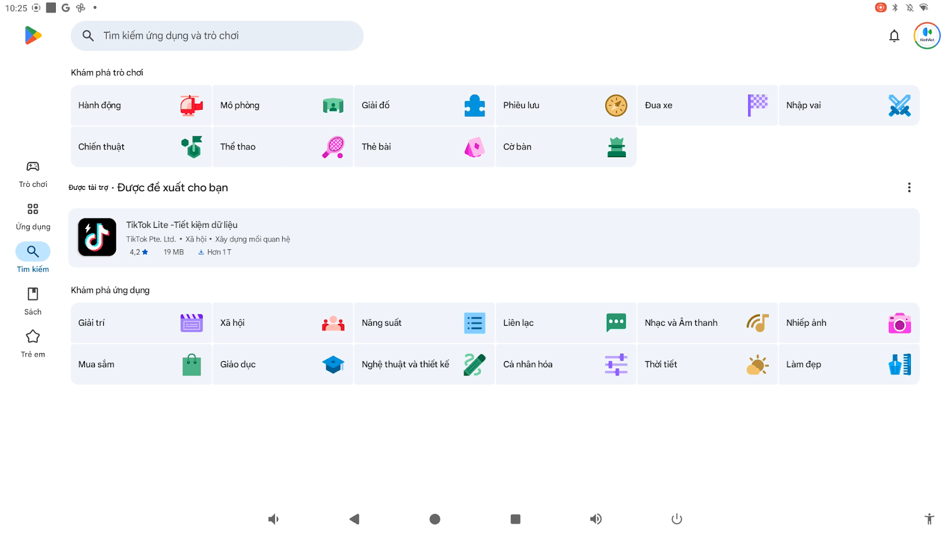This screenshot has width=950, height=534.
Task: Open the Trẻ em section
Action: coord(33,344)
